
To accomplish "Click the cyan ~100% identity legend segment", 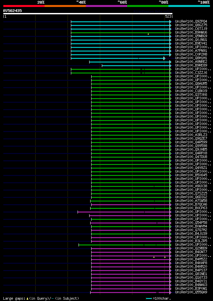I will (189, 6).
